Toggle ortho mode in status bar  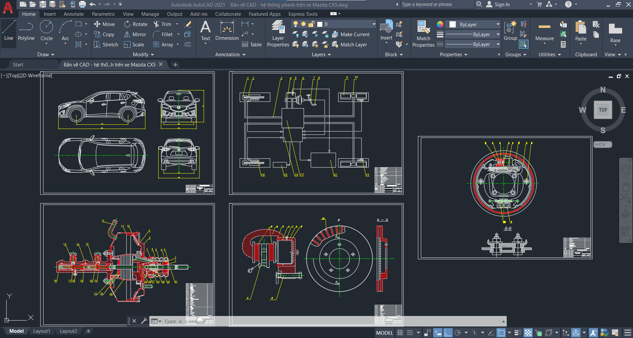[x=447, y=333]
